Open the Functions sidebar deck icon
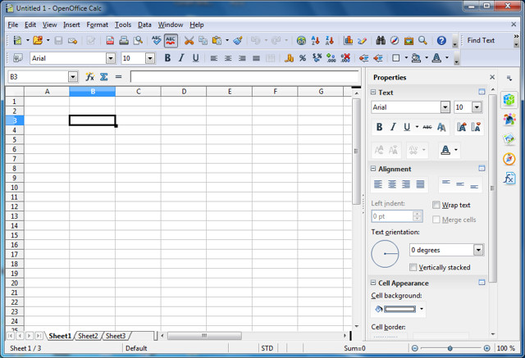The height and width of the screenshot is (358, 525). (509, 178)
